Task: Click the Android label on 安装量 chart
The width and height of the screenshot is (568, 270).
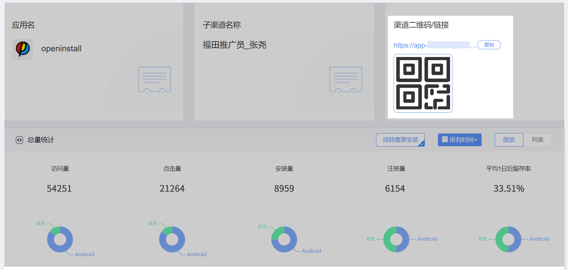Action: (x=312, y=251)
